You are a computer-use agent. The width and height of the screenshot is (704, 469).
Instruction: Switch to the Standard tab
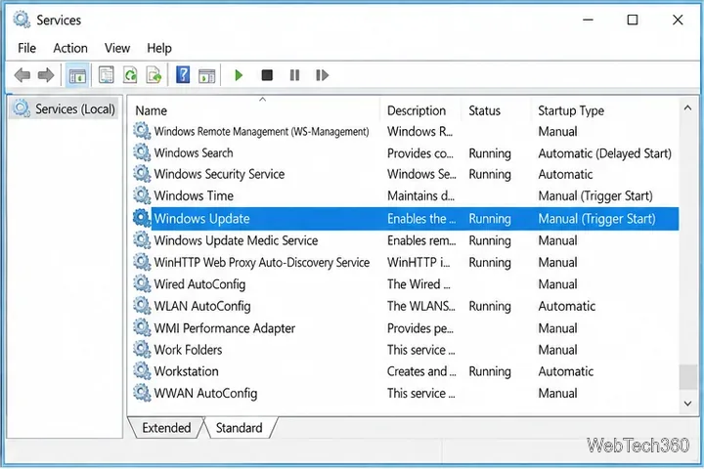[239, 428]
